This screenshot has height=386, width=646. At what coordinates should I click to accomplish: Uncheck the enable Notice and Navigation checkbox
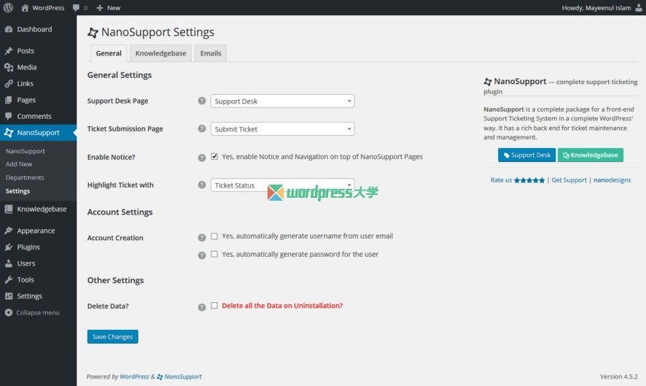pos(214,156)
